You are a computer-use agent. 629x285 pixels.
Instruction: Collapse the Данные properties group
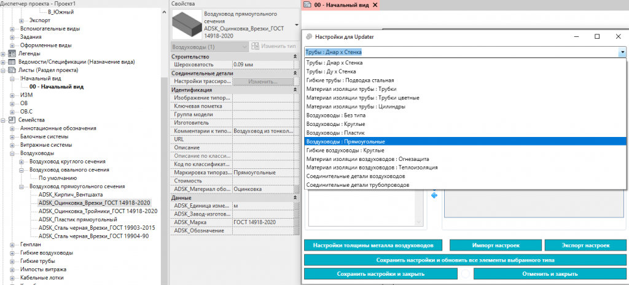(295, 198)
